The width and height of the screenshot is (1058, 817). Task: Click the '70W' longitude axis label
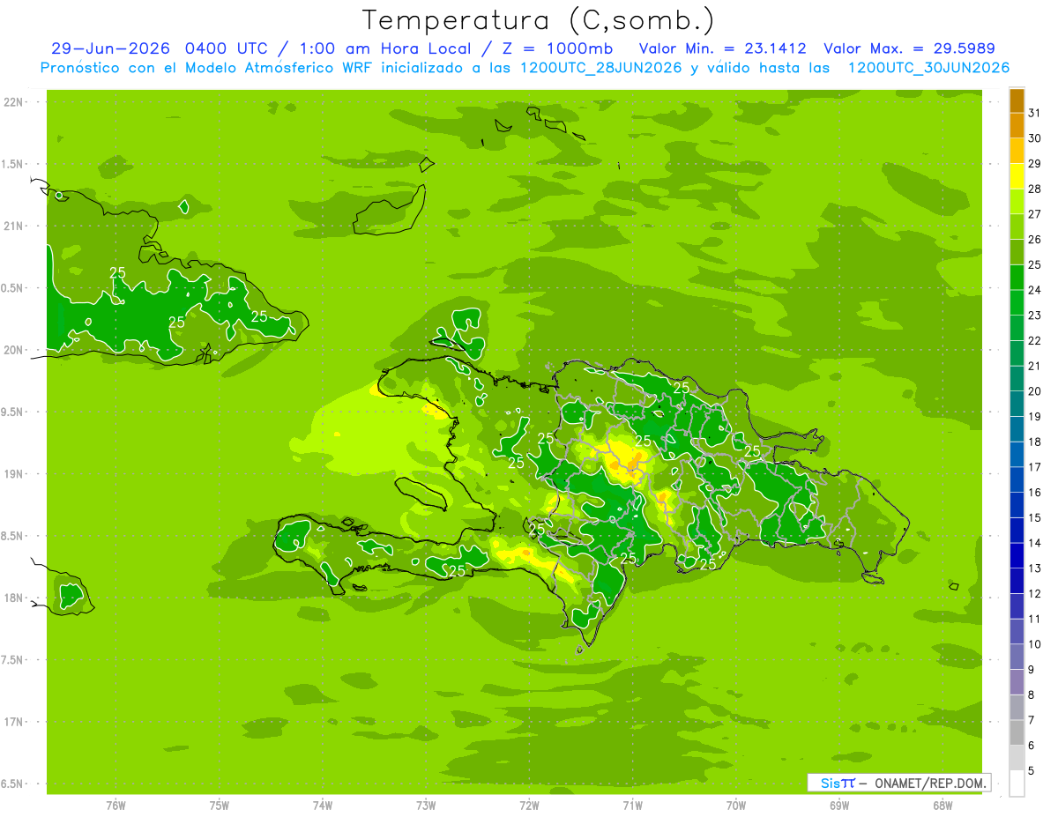tap(736, 806)
